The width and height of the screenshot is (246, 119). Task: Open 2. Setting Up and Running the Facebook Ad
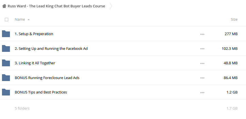[51, 49]
